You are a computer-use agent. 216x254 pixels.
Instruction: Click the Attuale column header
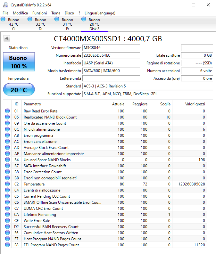coord(114,104)
